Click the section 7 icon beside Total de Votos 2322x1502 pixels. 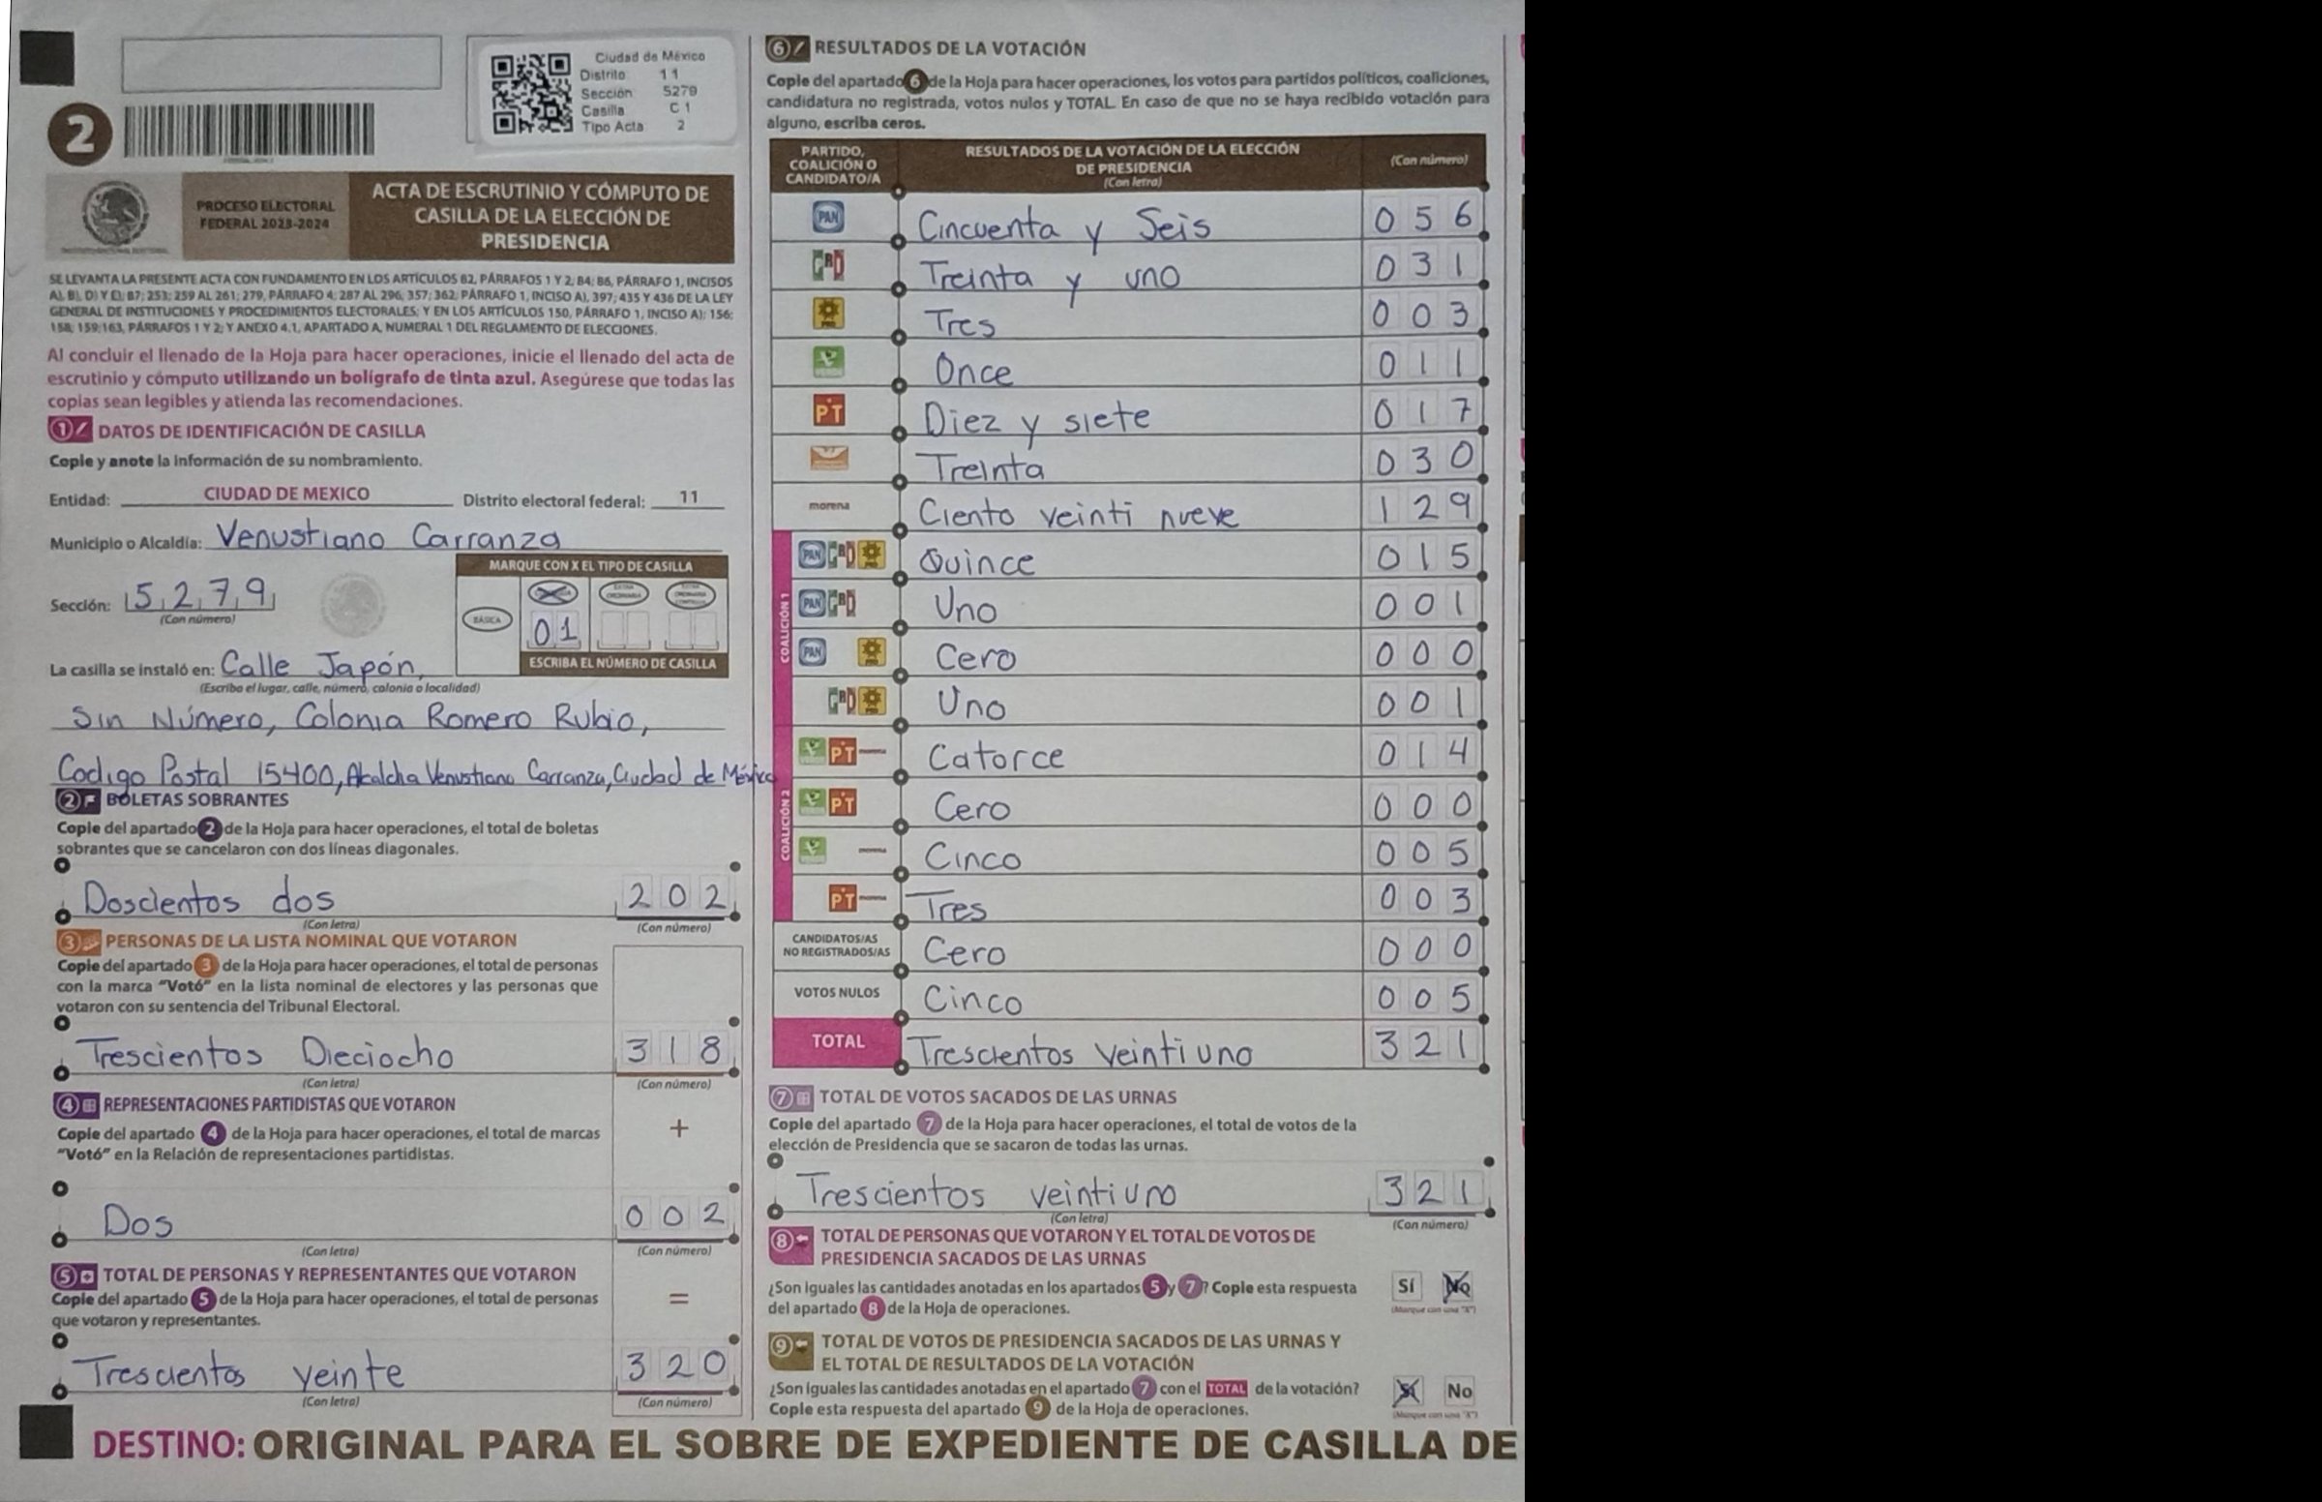[790, 1098]
